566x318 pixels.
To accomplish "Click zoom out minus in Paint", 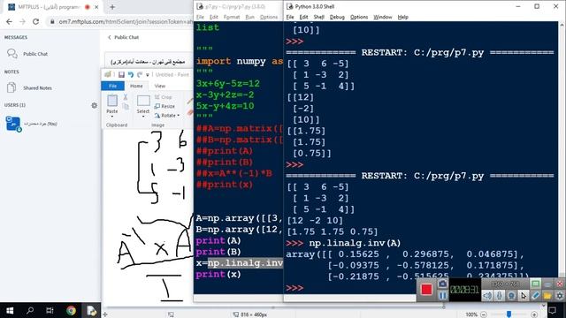I will pos(484,314).
